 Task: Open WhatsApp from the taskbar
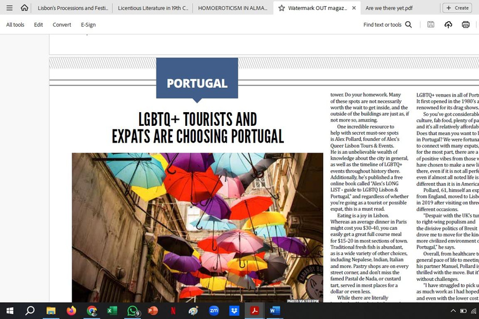133,311
